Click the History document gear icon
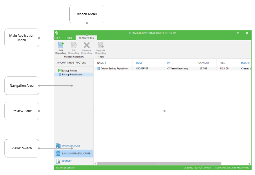This screenshot has width=255, height=175. tap(58, 161)
